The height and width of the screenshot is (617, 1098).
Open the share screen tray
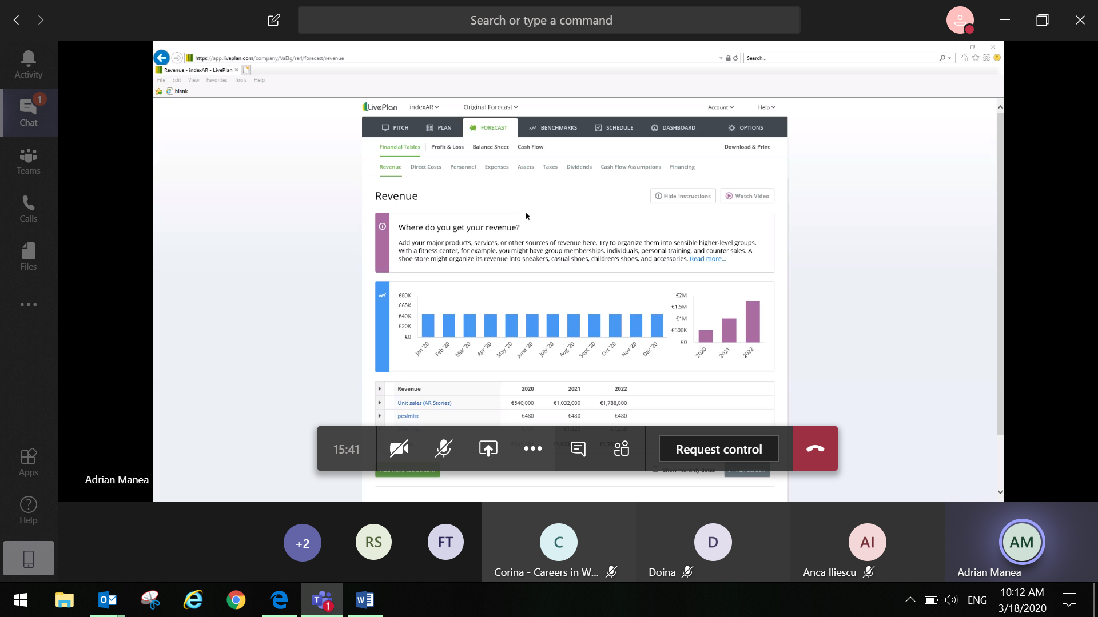[x=488, y=449]
